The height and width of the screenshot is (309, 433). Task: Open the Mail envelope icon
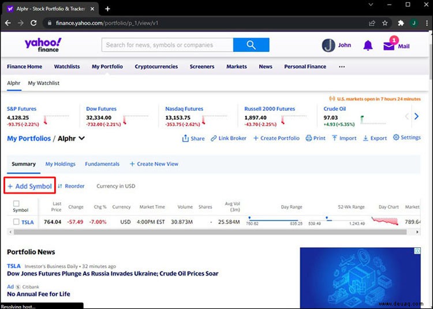point(389,46)
